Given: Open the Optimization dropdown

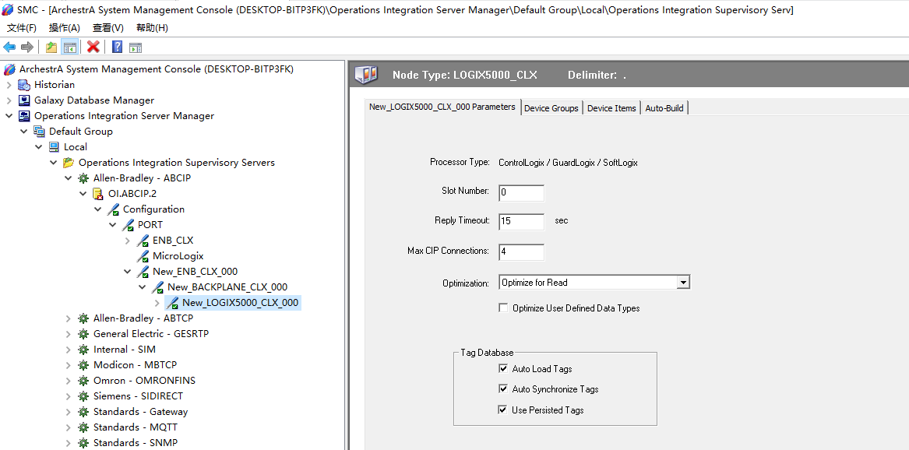Looking at the screenshot, I should coord(683,283).
